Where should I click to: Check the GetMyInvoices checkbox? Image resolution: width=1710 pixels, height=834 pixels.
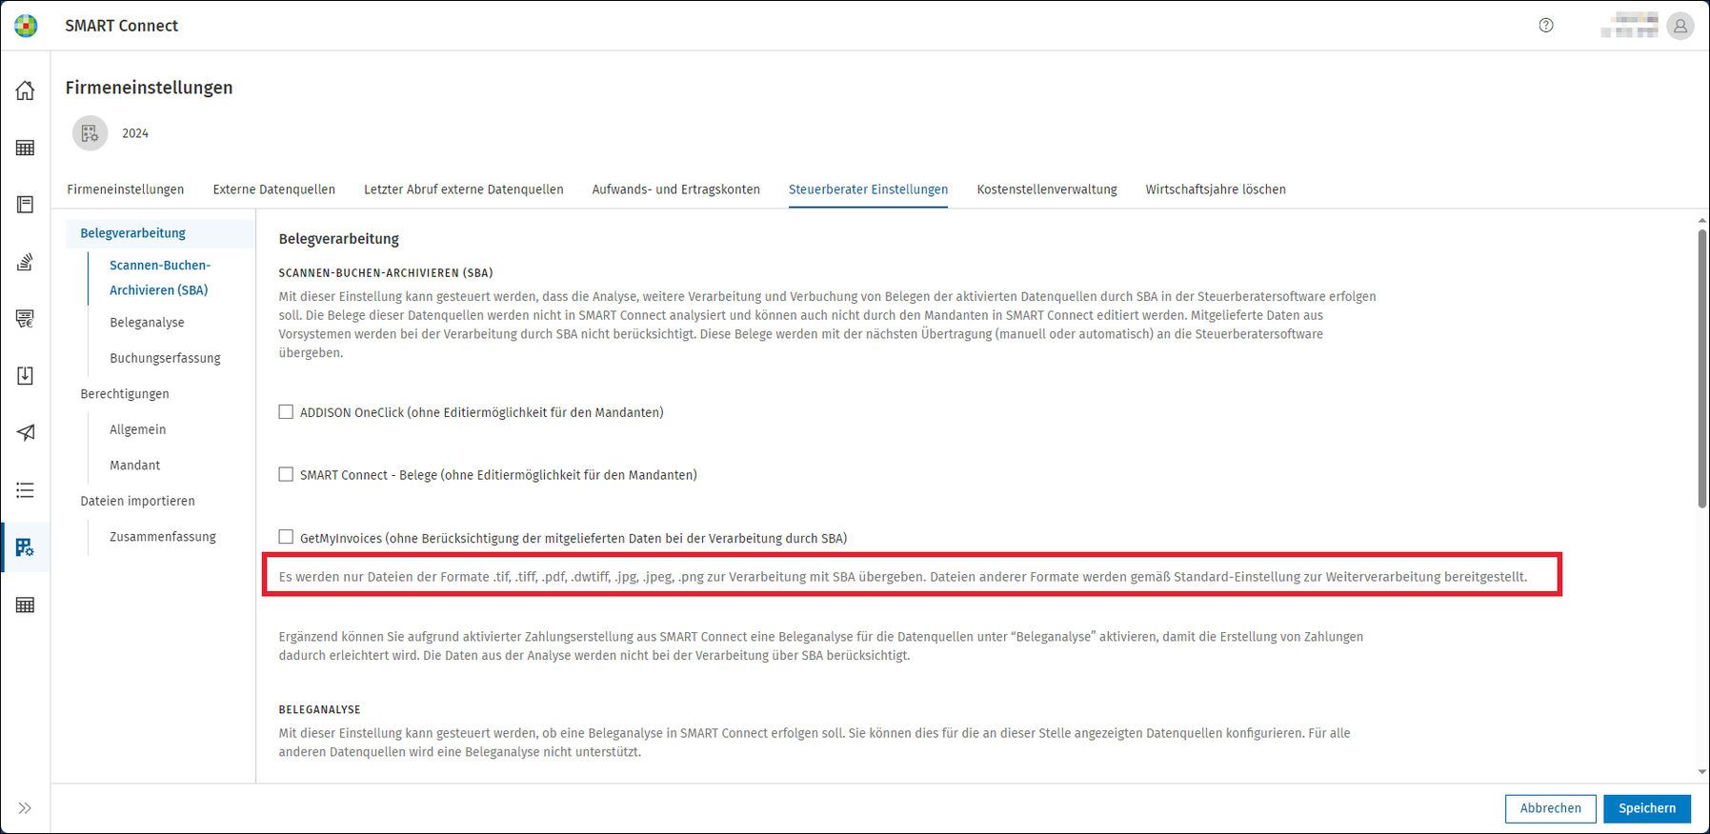pyautogui.click(x=286, y=537)
